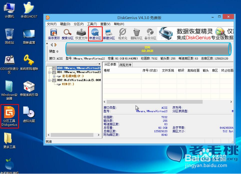Click the partition table horizontal scrollbar thumb
This screenshot has height=174, width=241.
[155, 102]
